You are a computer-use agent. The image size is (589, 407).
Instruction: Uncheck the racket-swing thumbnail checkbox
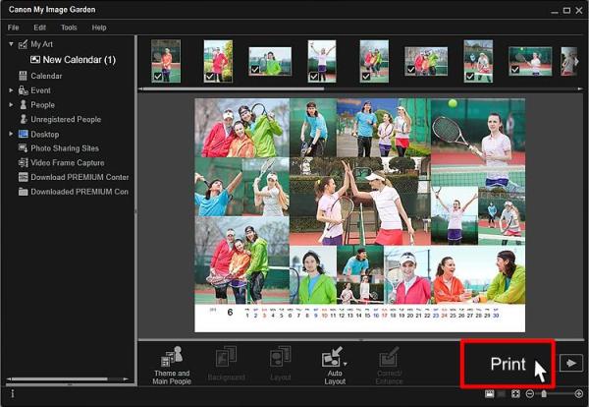pyautogui.click(x=515, y=70)
